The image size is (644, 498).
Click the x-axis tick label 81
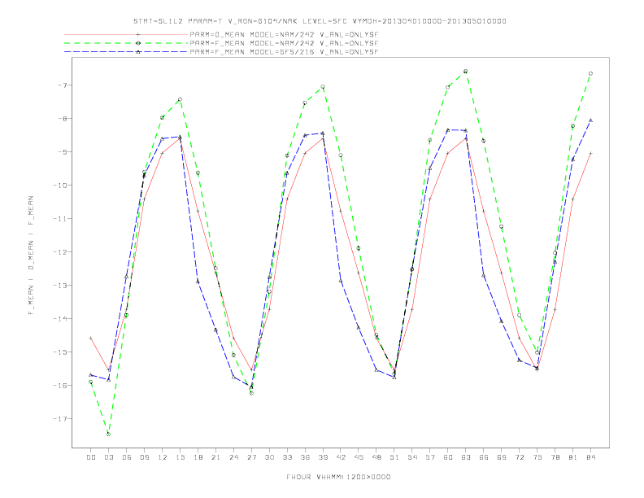pos(573,457)
